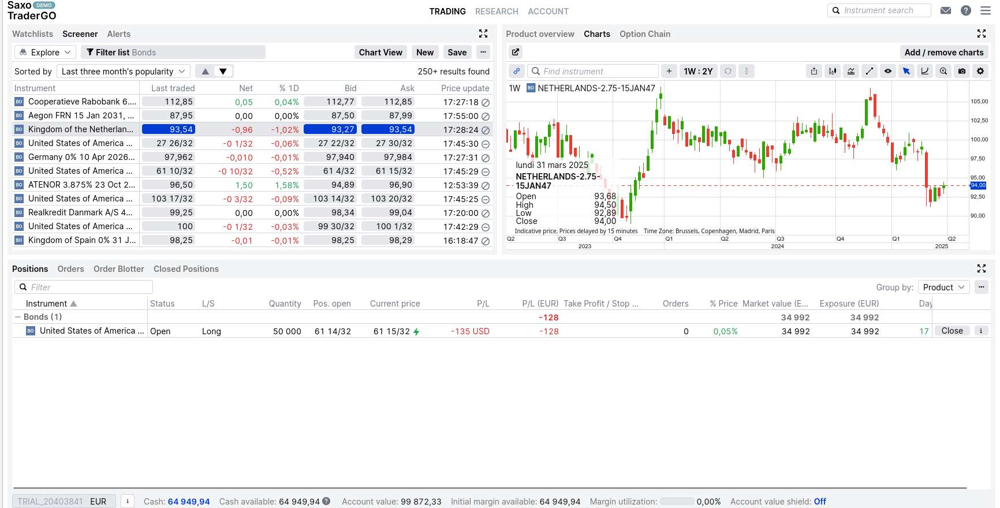This screenshot has height=508, width=1000.
Task: Open the Order Blotter tab
Action: coord(119,268)
